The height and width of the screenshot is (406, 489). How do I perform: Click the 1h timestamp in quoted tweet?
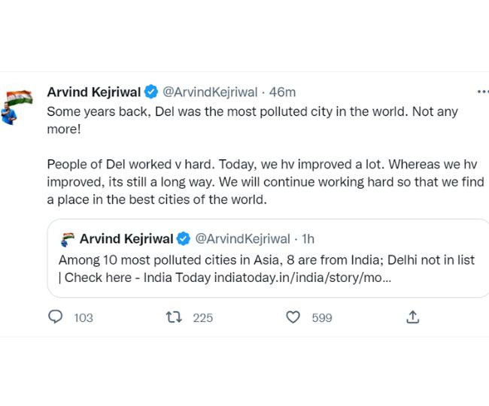tap(308, 239)
